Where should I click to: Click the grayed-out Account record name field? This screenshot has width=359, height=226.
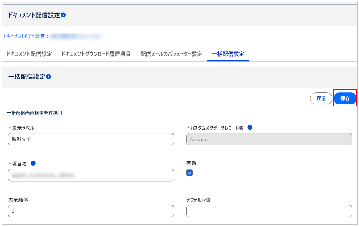[269, 140]
